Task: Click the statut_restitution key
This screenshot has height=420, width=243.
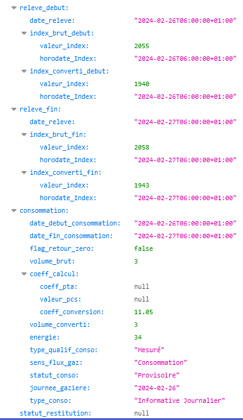Action: [56, 413]
